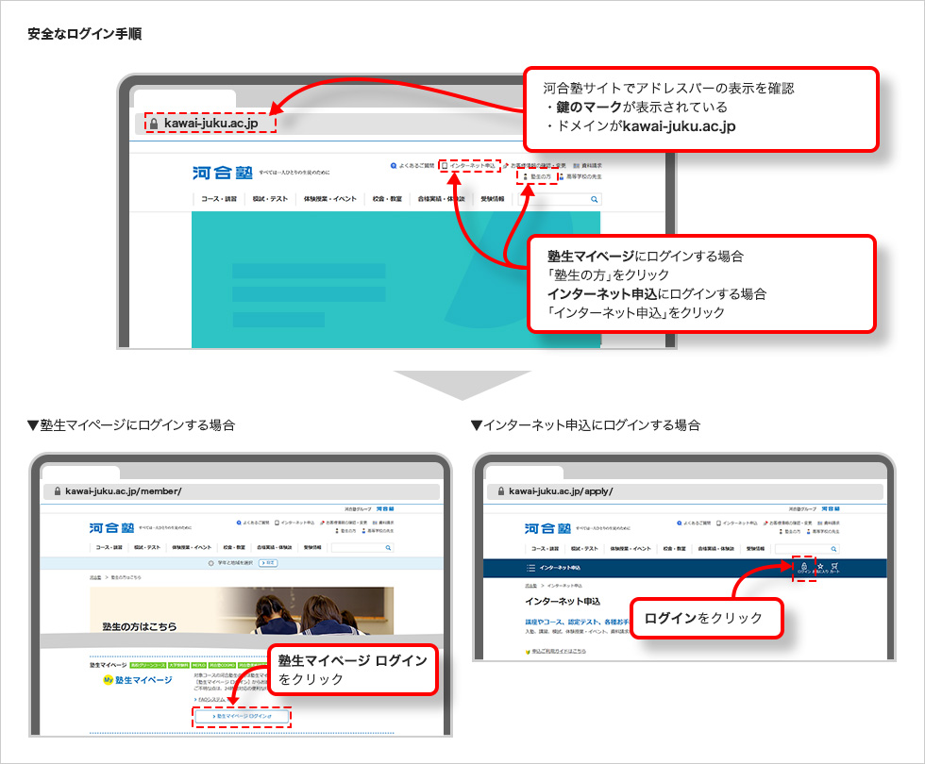This screenshot has height=764, width=925.
Task: Select コース・講習 menu in the top browser
Action: pyautogui.click(x=219, y=199)
